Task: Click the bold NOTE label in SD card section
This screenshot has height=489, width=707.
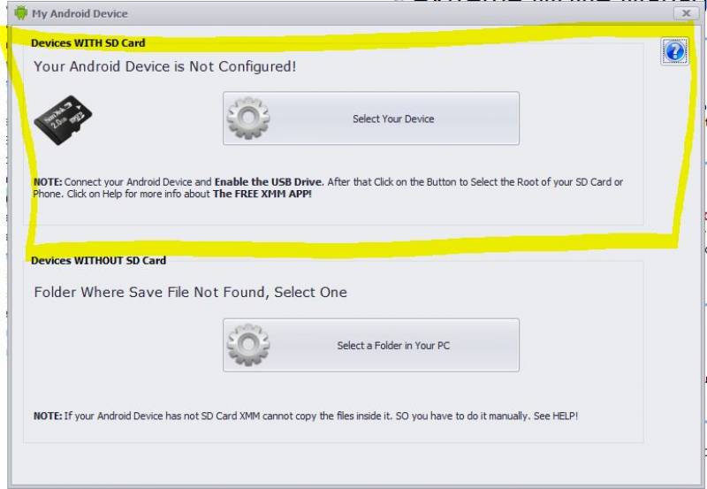Action: click(x=48, y=182)
